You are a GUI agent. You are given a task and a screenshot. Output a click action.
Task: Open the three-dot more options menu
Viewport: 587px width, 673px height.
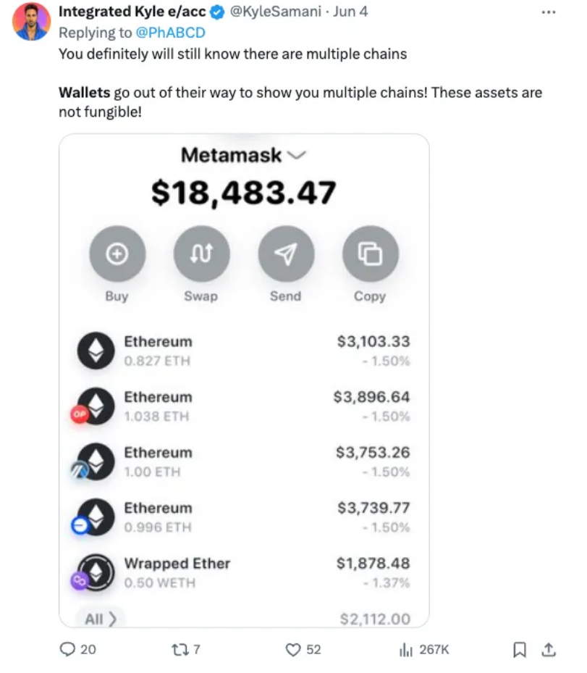pos(549,12)
